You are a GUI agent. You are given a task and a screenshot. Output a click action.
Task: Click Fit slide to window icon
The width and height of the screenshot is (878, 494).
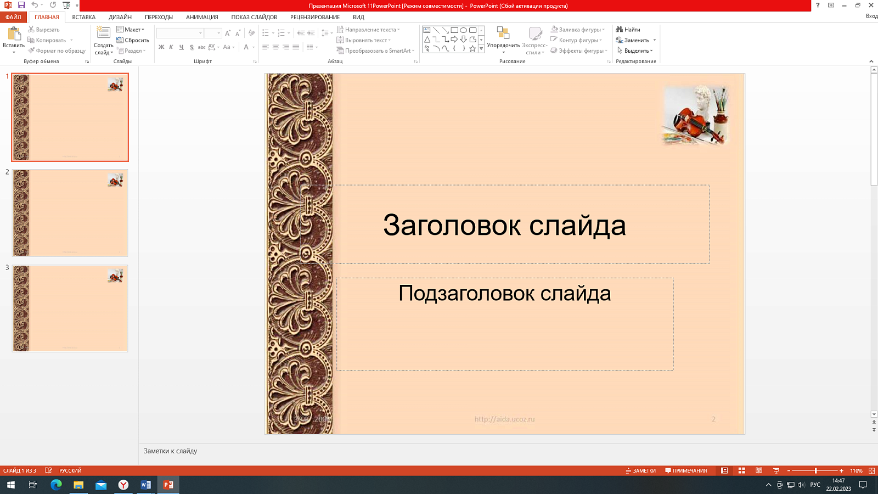(x=871, y=470)
